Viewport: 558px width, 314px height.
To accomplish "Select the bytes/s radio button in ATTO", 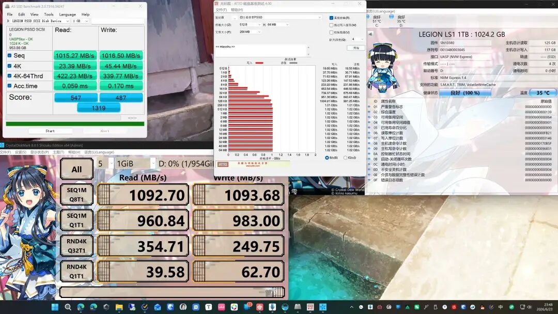I will coord(327,158).
